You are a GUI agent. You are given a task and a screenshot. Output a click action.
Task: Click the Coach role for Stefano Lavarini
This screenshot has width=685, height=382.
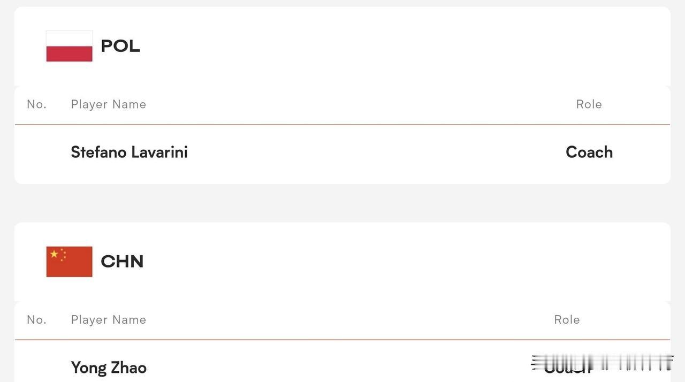(589, 152)
